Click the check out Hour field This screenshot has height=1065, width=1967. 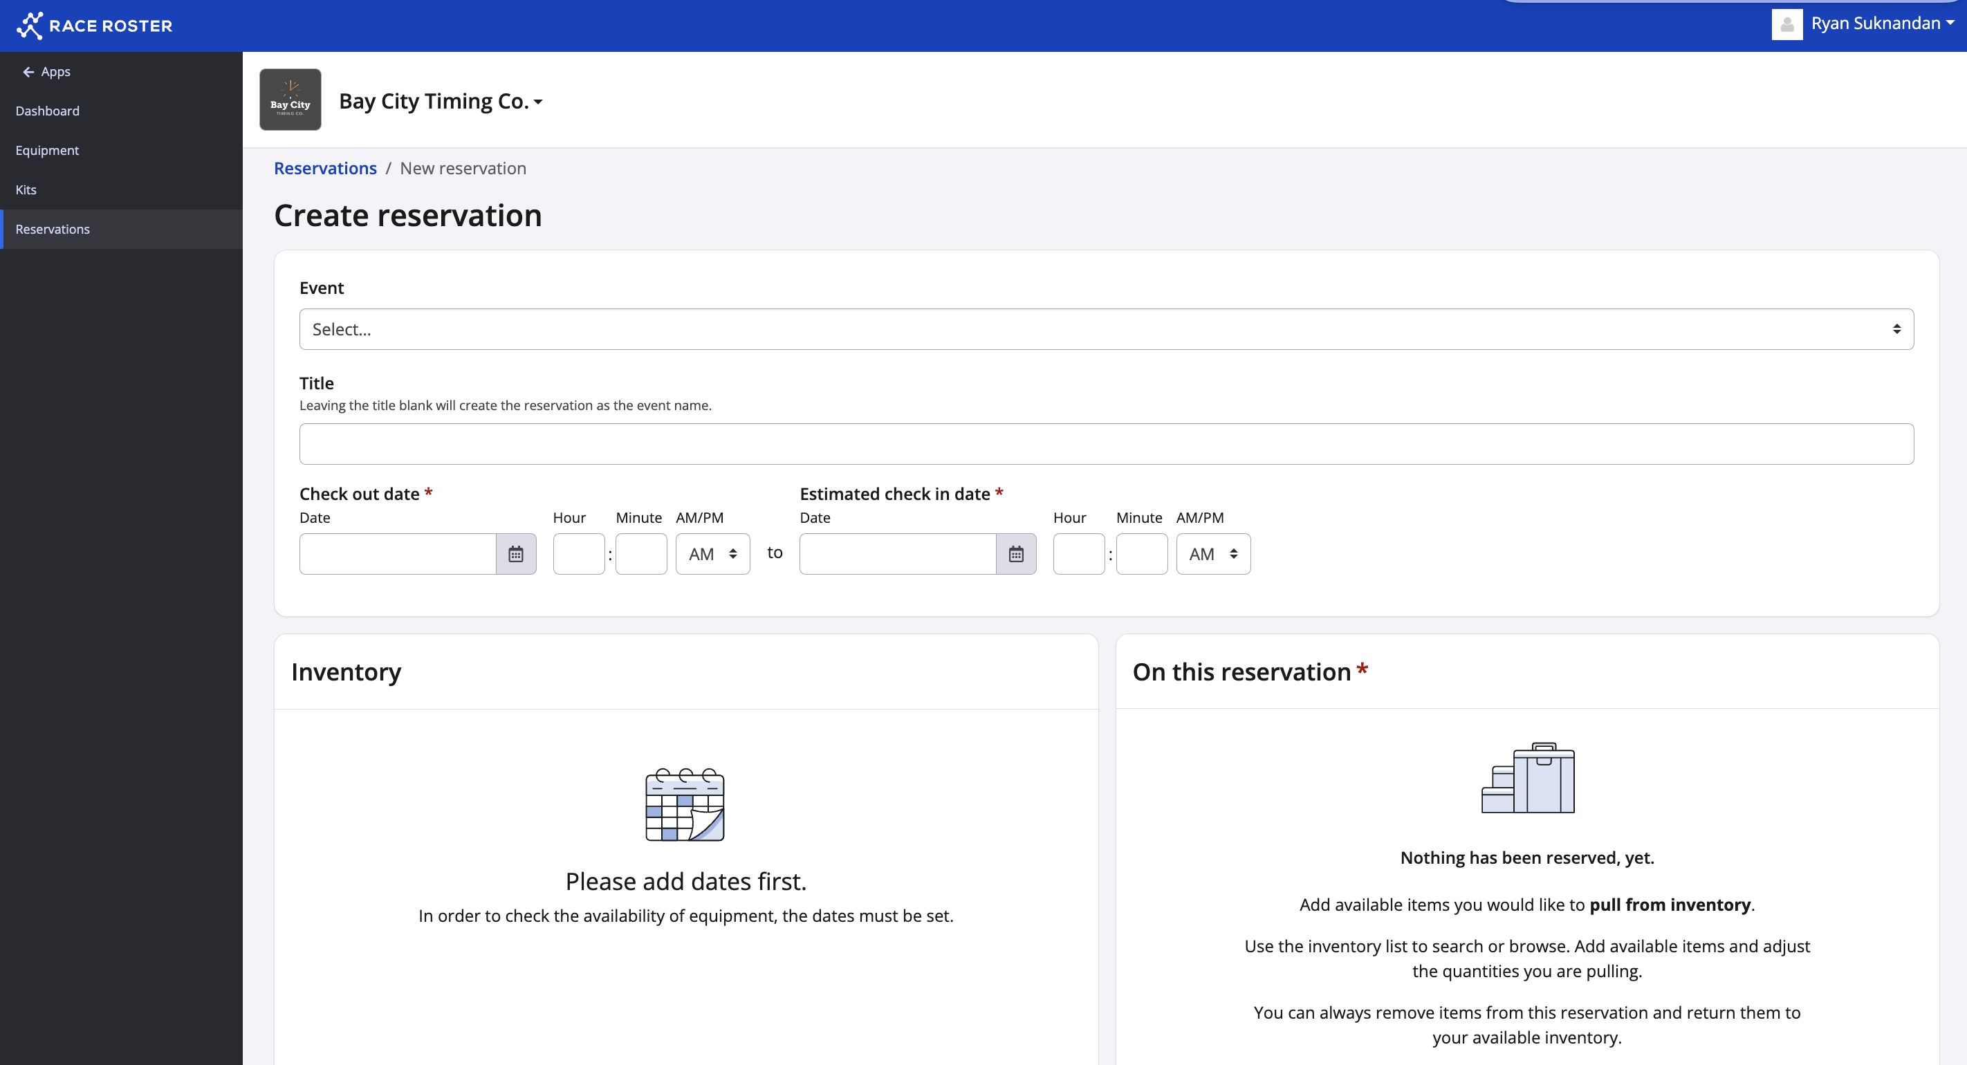coord(578,553)
